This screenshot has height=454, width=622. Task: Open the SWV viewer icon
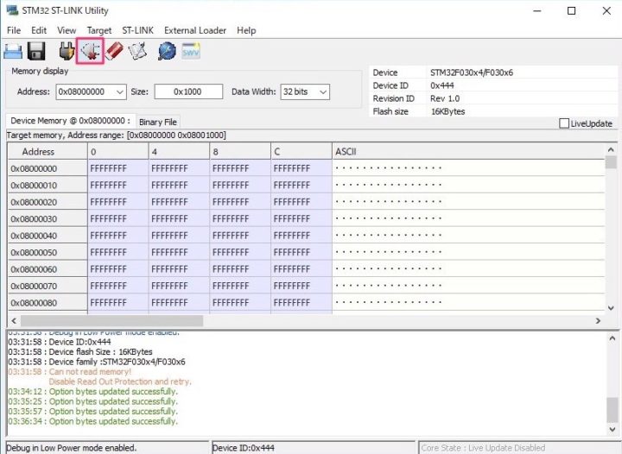click(x=191, y=52)
